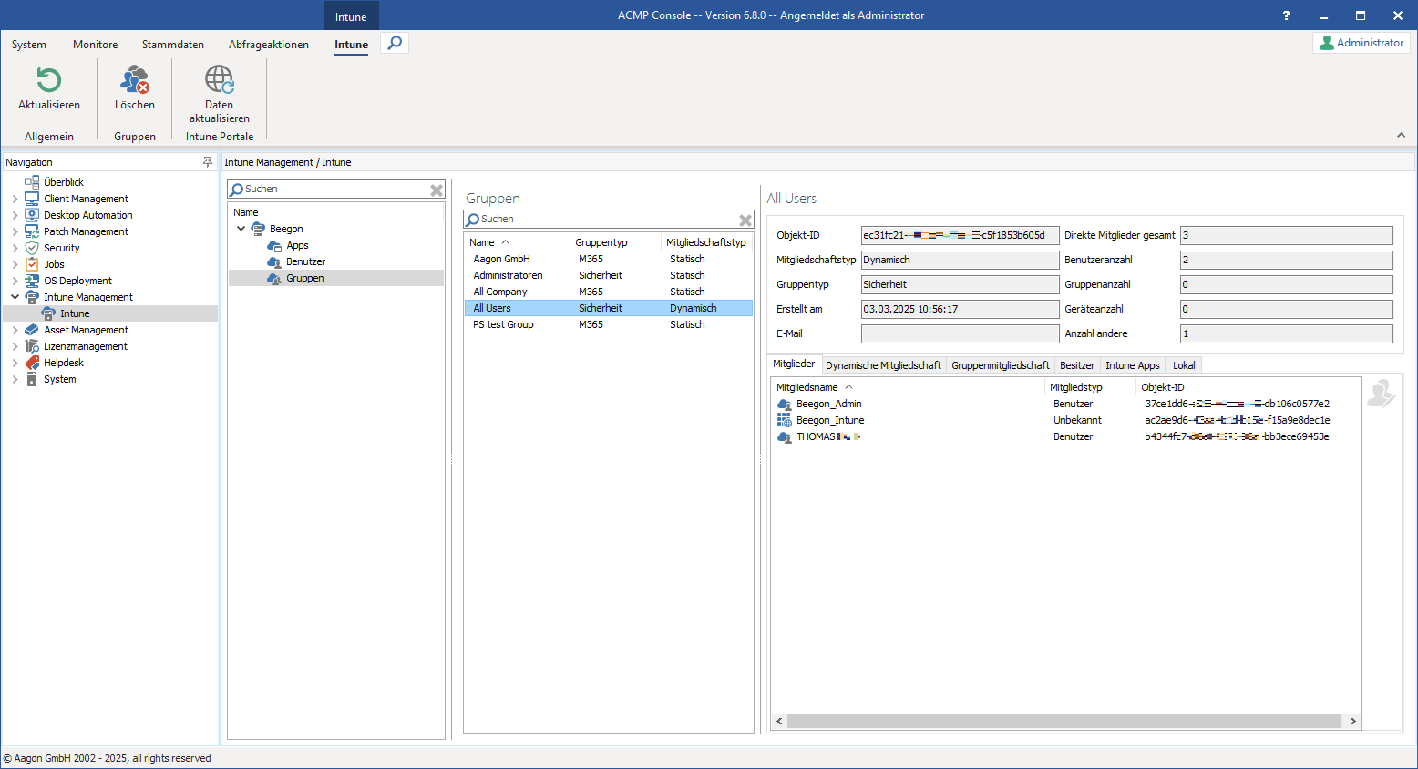
Task: Clear the Gruppen search field
Action: (x=745, y=220)
